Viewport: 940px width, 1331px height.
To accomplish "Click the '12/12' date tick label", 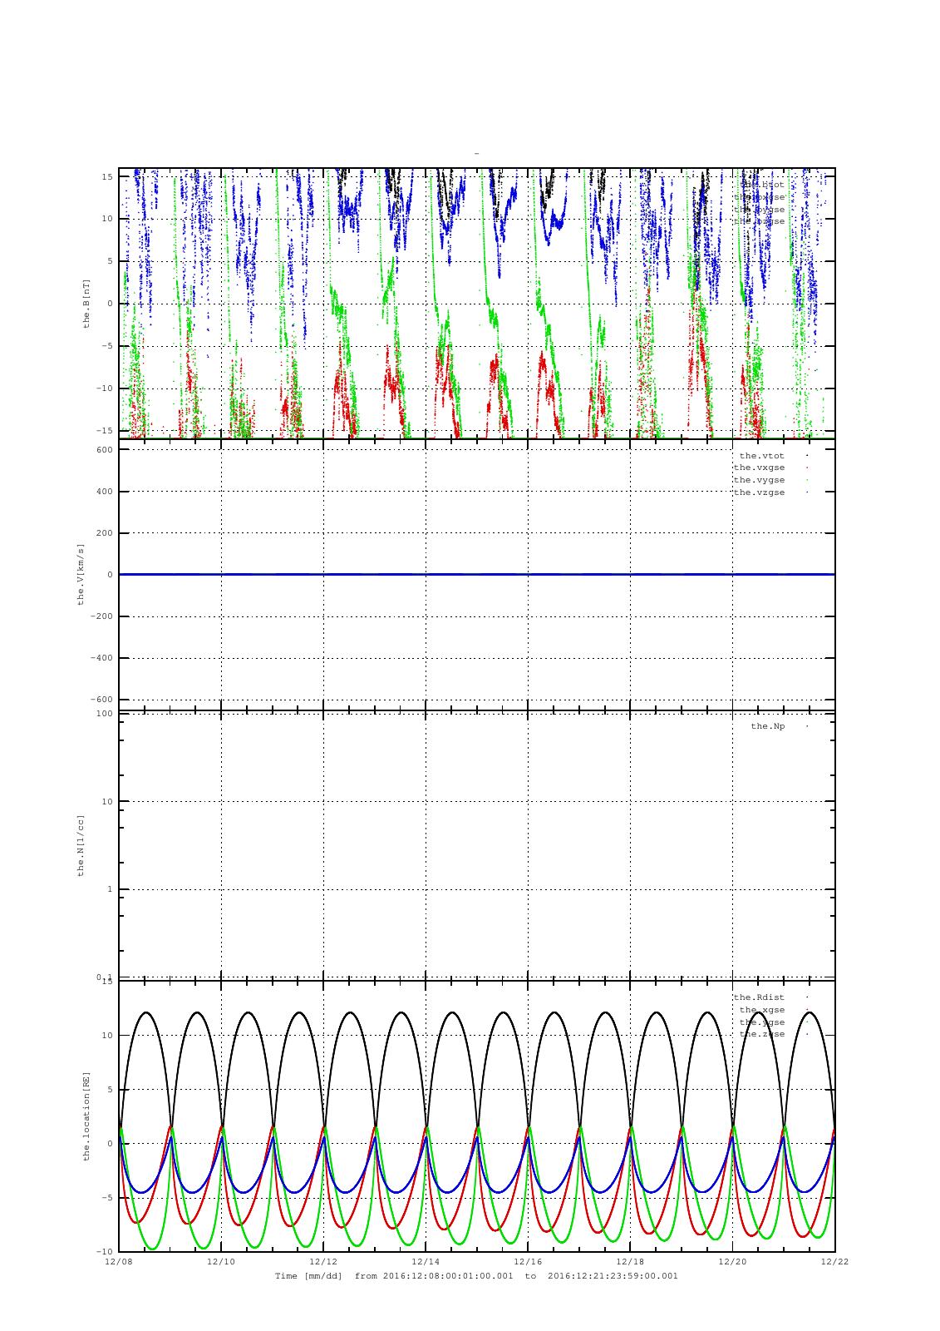I will pyautogui.click(x=323, y=1262).
